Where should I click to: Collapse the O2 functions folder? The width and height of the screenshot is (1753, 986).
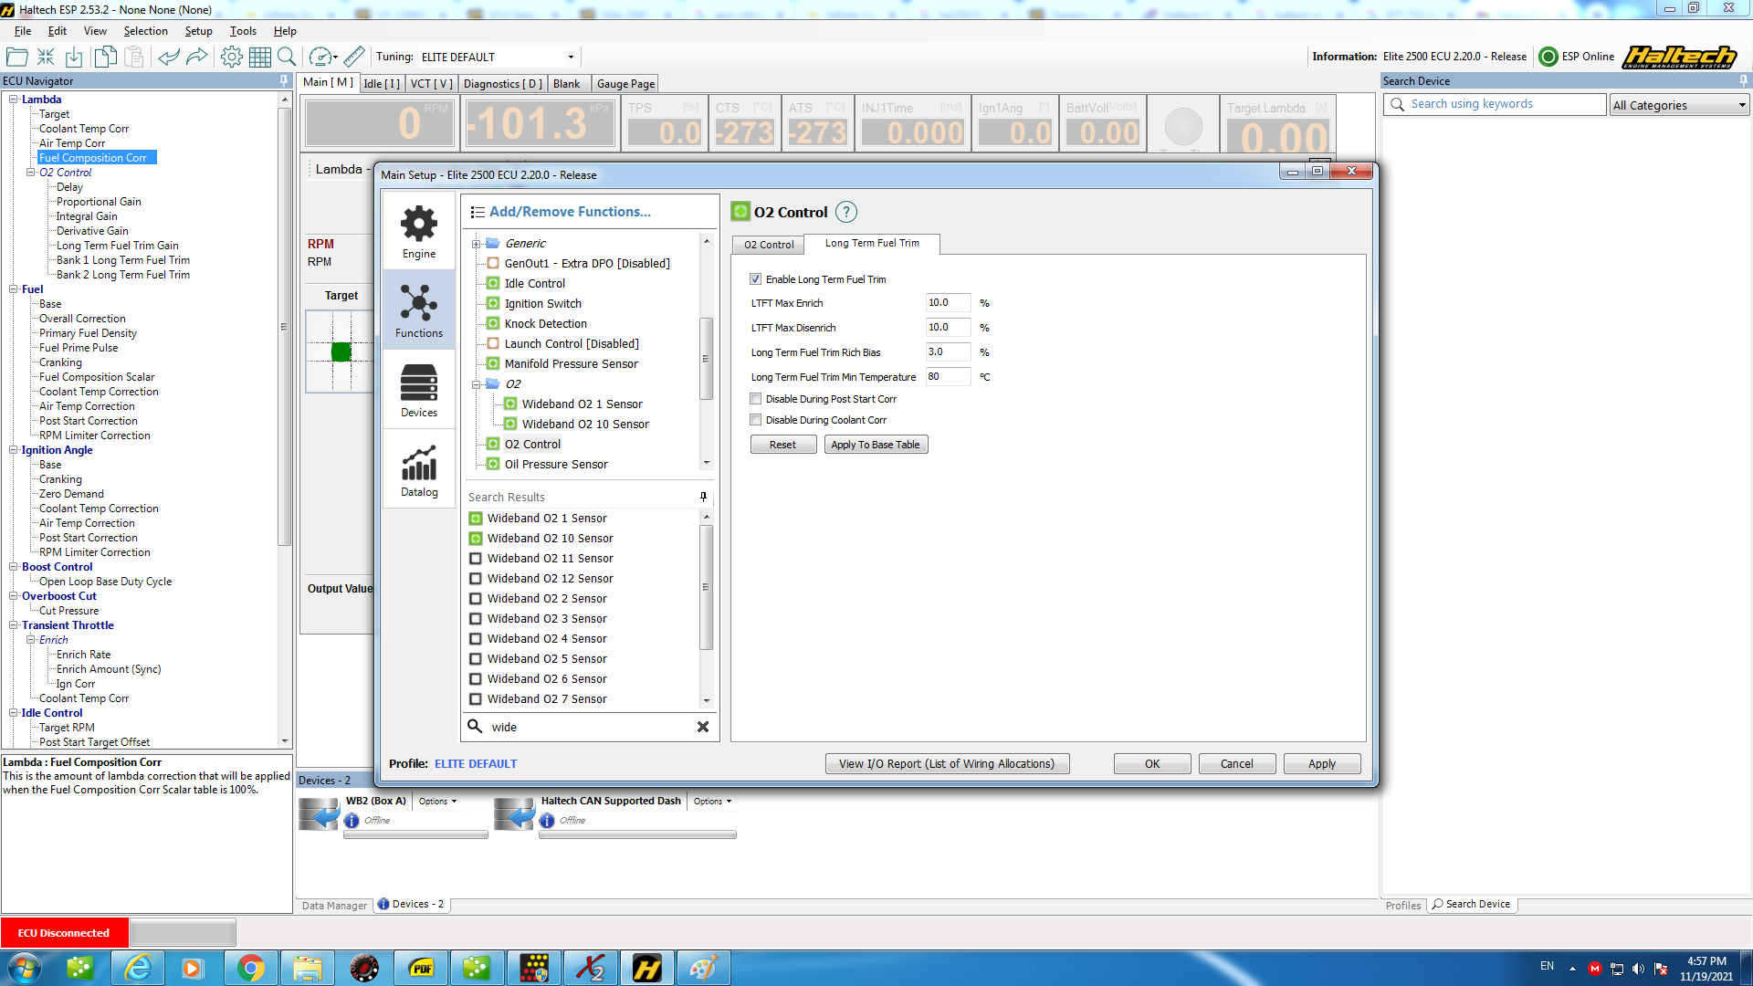point(476,384)
